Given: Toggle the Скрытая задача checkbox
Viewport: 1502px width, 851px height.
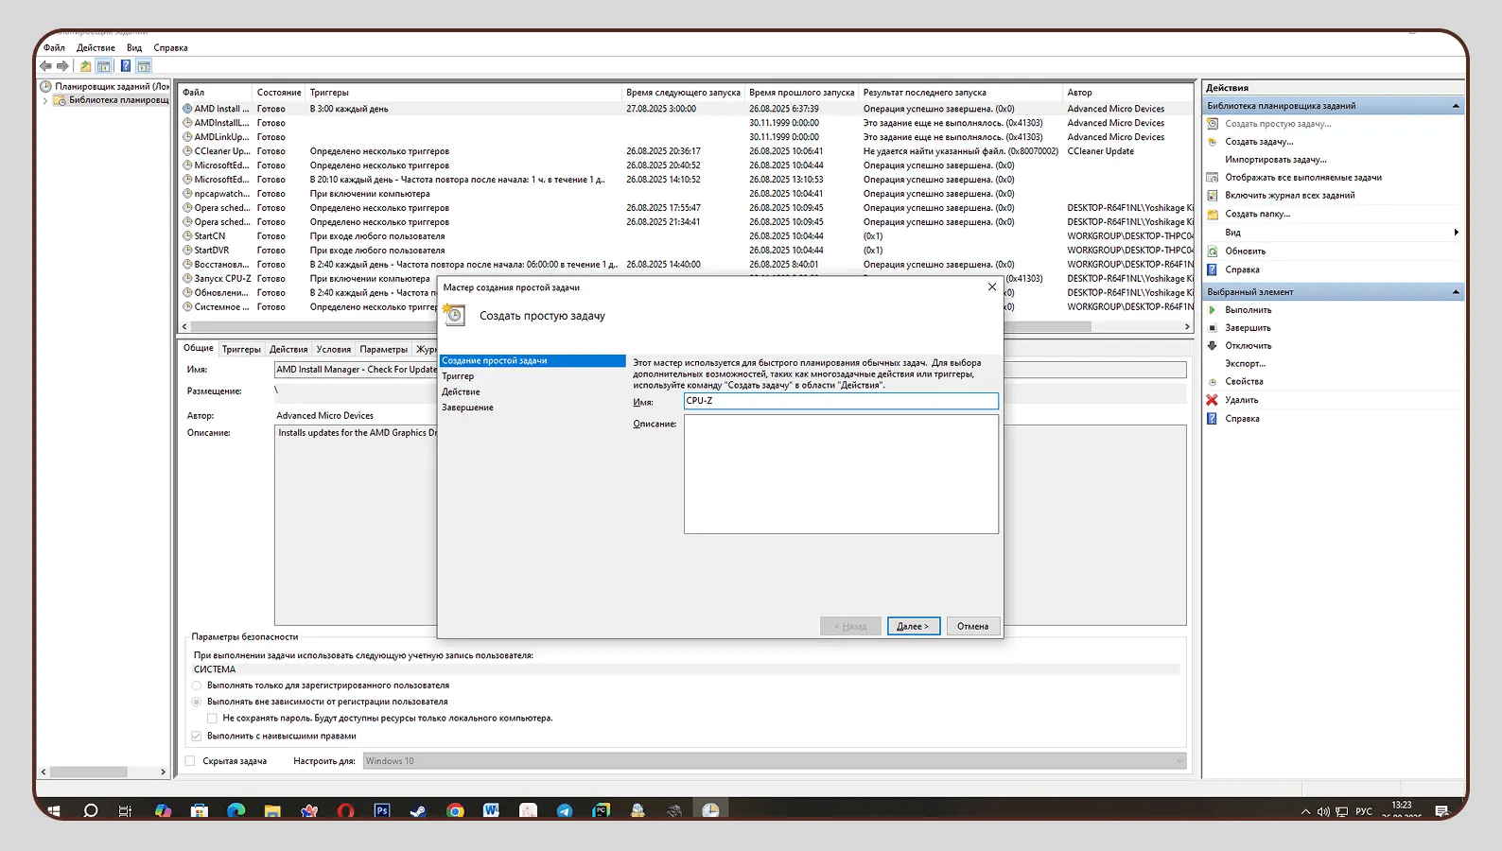Looking at the screenshot, I should point(190,761).
